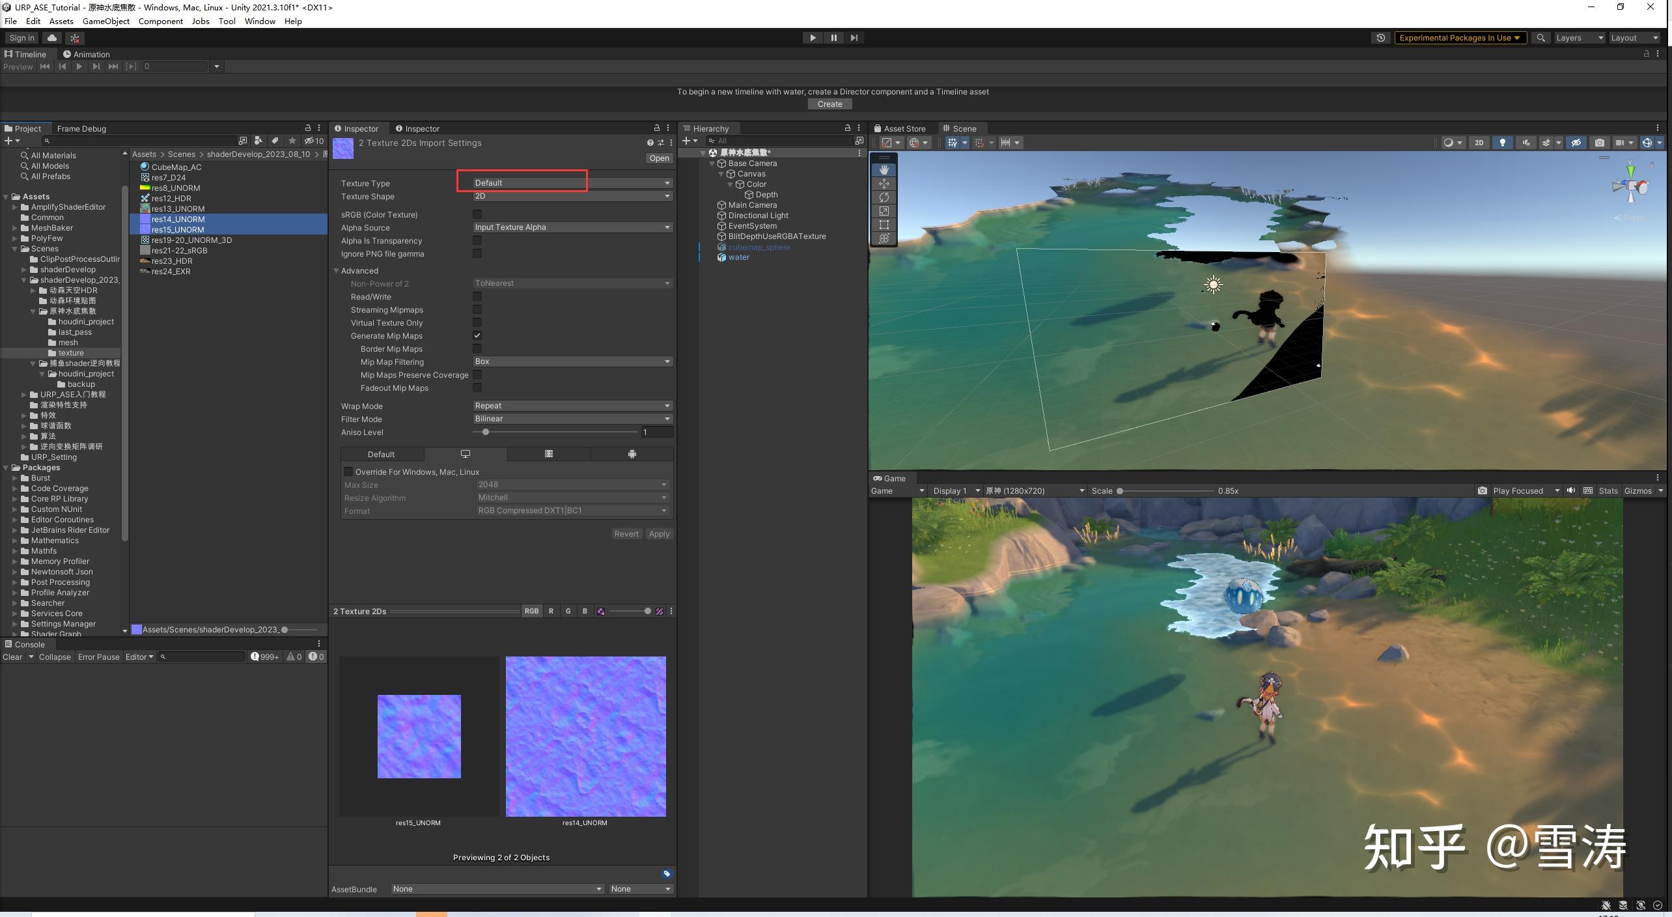Collapse the Advanced section foldout
This screenshot has height=917, width=1672.
(x=337, y=271)
